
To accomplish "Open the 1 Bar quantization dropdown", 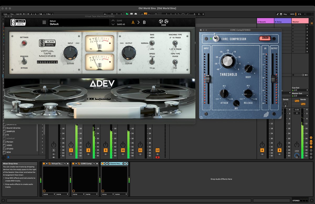I will point(49,14).
